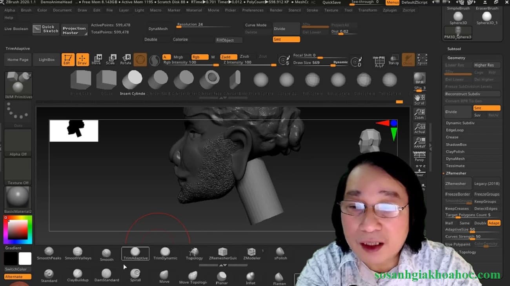This screenshot has width=510, height=286.
Task: Choose the ClayBuildup brush
Action: click(78, 276)
